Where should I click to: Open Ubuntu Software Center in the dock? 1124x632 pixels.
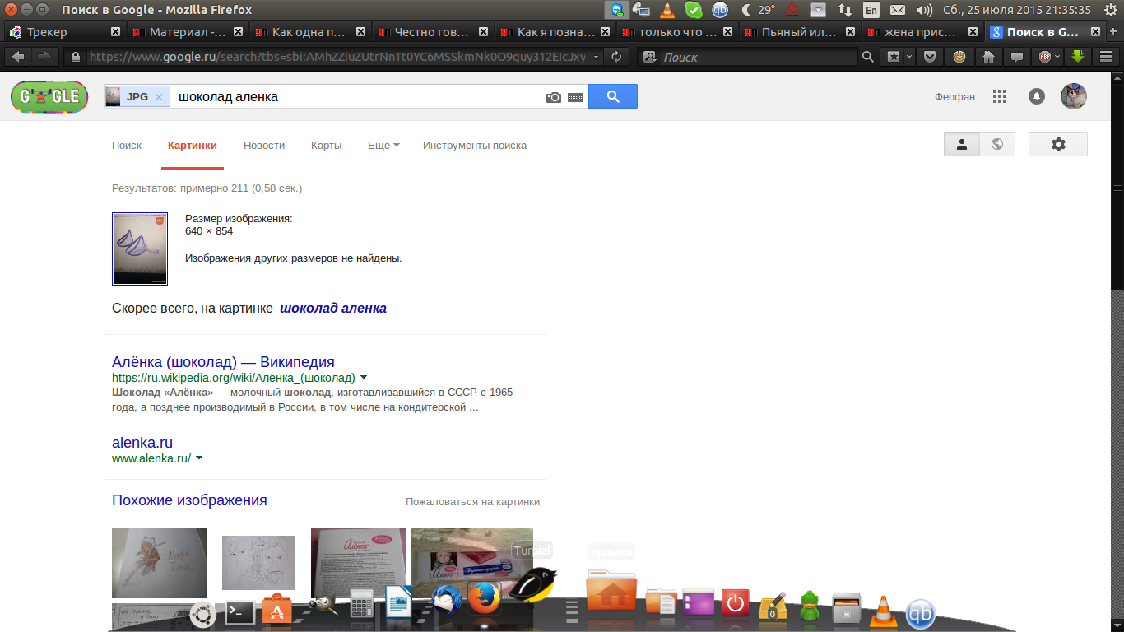[277, 609]
